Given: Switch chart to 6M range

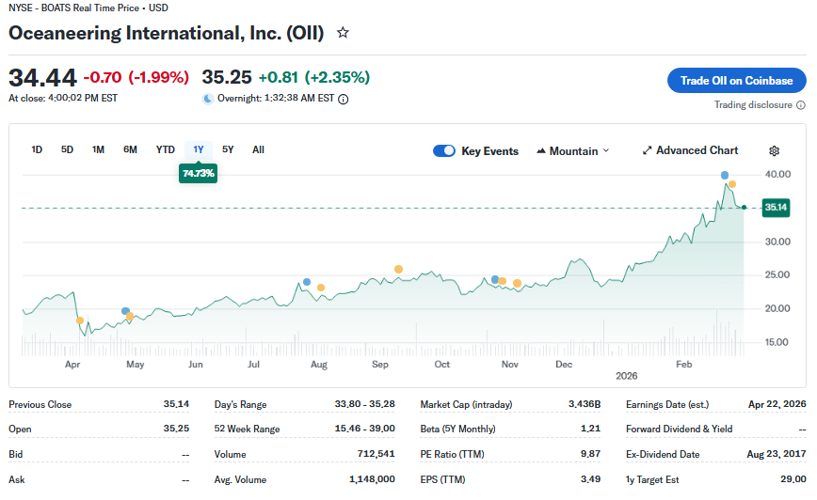Looking at the screenshot, I should pyautogui.click(x=130, y=149).
